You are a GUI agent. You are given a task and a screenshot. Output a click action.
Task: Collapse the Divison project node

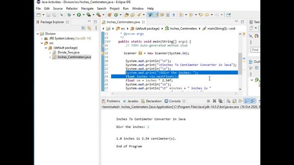coord(38,33)
